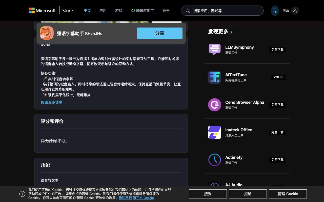The height and width of the screenshot is (202, 324).
Task: Click 开发人员工具 category under Inateck Office
Action: tap(234, 135)
